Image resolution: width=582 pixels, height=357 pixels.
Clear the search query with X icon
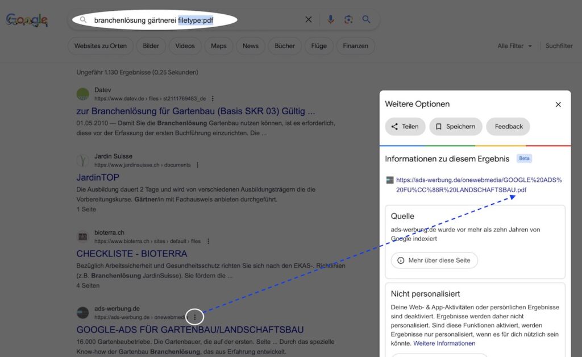(309, 20)
